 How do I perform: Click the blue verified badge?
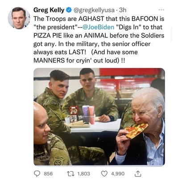(68, 10)
